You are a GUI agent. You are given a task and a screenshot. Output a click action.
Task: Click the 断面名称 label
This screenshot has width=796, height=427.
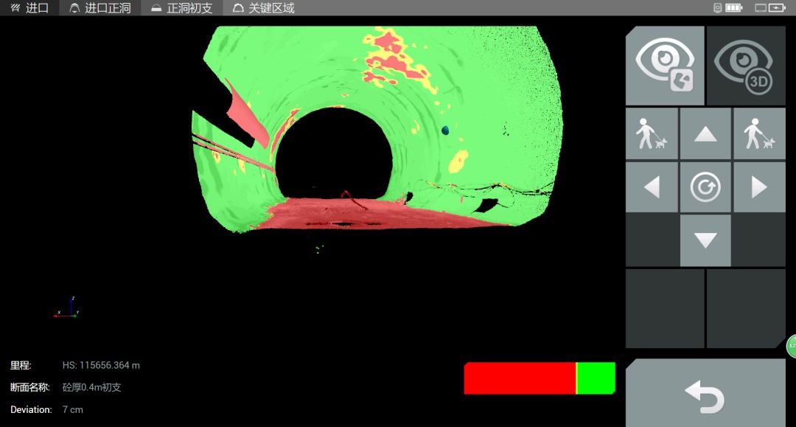[30, 387]
